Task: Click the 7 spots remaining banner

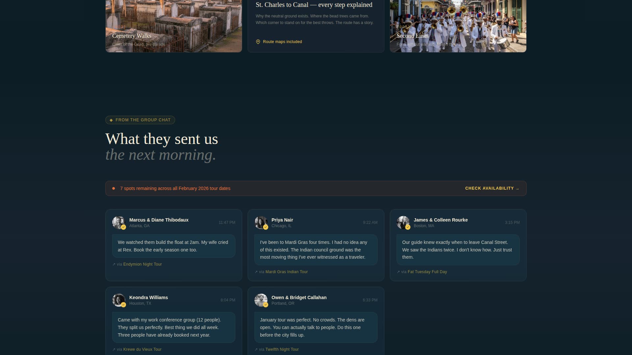Action: tap(175, 188)
